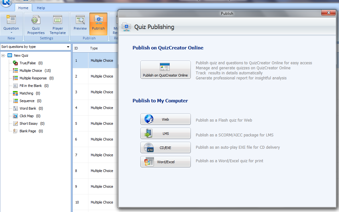The image size is (339, 212).
Task: Open the Player Template icon
Action: (x=58, y=20)
